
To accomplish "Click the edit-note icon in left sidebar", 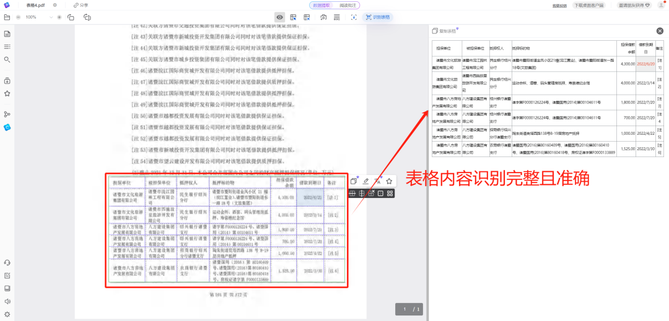I will [x=7, y=275].
